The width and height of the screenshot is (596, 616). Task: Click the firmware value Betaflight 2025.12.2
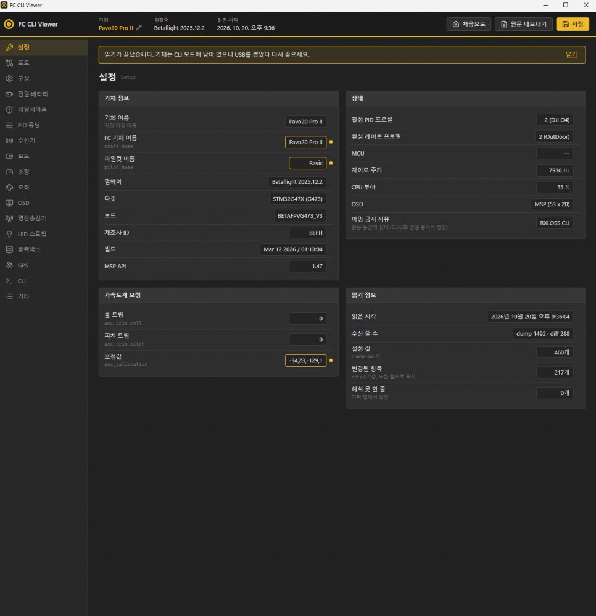[x=297, y=182]
